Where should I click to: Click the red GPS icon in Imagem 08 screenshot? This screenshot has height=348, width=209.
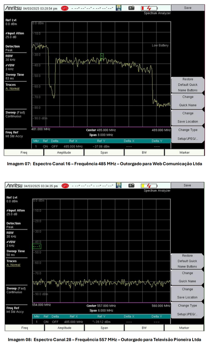pyautogui.click(x=65, y=186)
